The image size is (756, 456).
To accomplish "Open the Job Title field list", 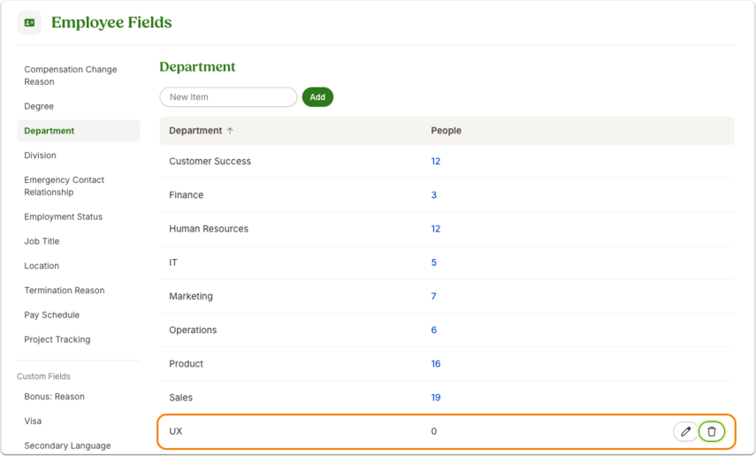I will point(42,241).
